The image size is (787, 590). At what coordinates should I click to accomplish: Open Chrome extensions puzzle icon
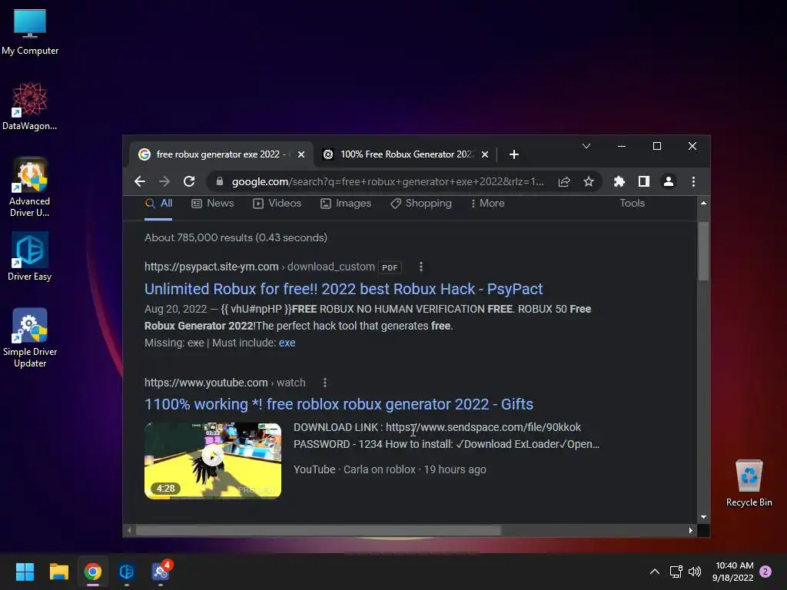[x=619, y=181]
